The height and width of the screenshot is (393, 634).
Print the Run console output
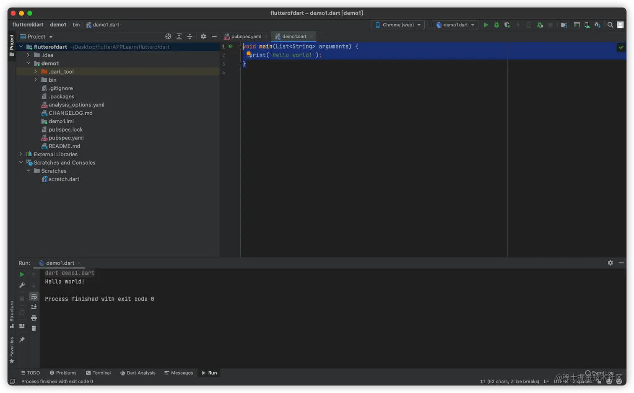pyautogui.click(x=34, y=318)
